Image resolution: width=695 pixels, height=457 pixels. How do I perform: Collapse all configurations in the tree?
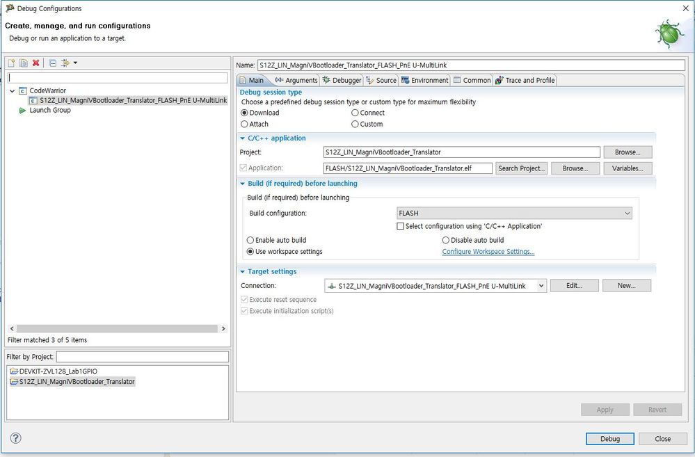pyautogui.click(x=53, y=63)
